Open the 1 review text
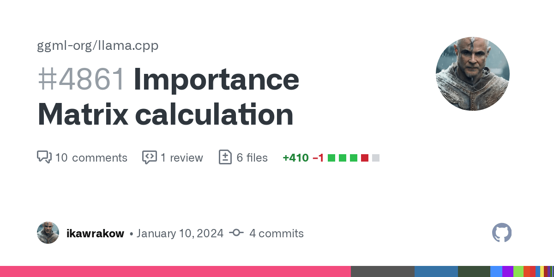Image resolution: width=554 pixels, height=277 pixels. [x=181, y=157]
